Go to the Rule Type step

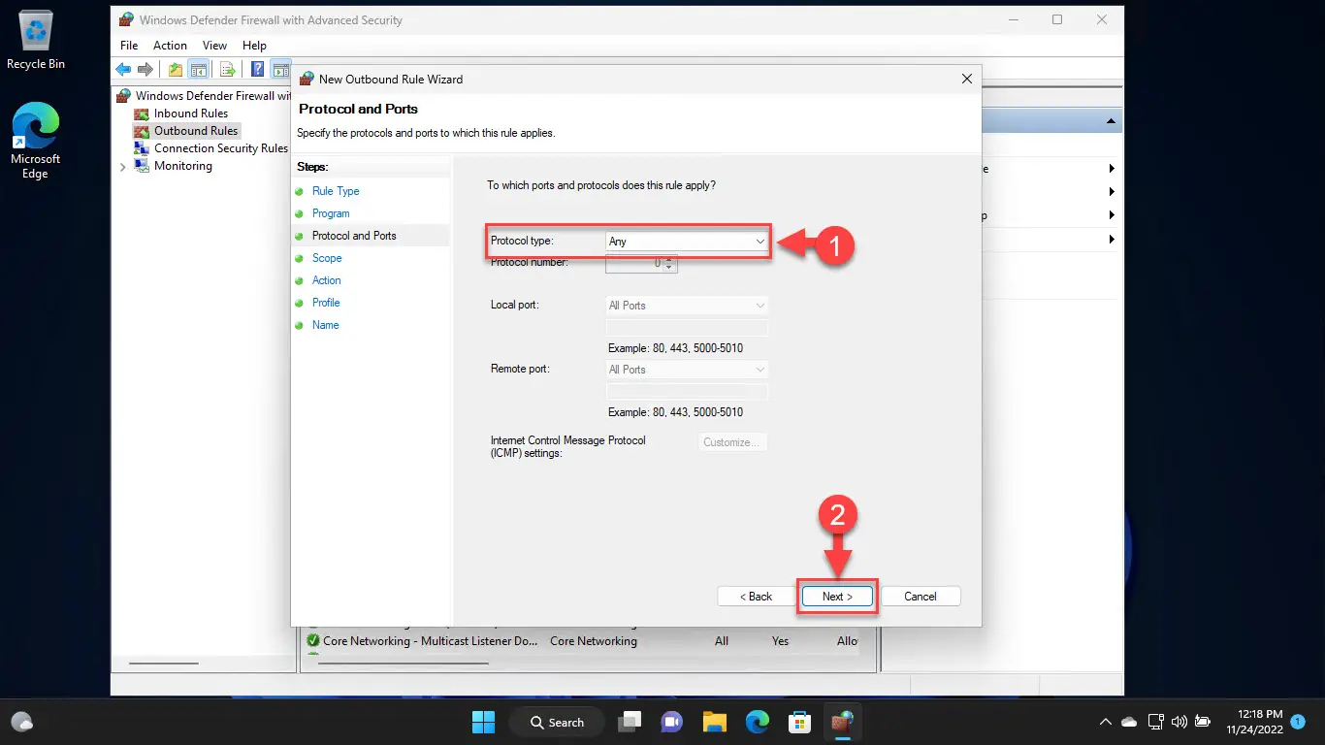pyautogui.click(x=336, y=191)
